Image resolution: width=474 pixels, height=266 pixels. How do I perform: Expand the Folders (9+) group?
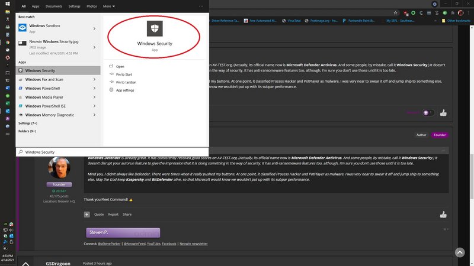[27, 131]
